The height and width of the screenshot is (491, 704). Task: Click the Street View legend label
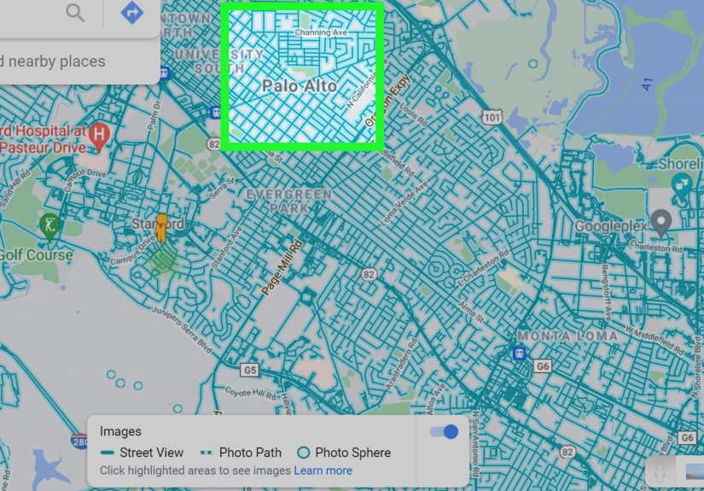point(152,453)
